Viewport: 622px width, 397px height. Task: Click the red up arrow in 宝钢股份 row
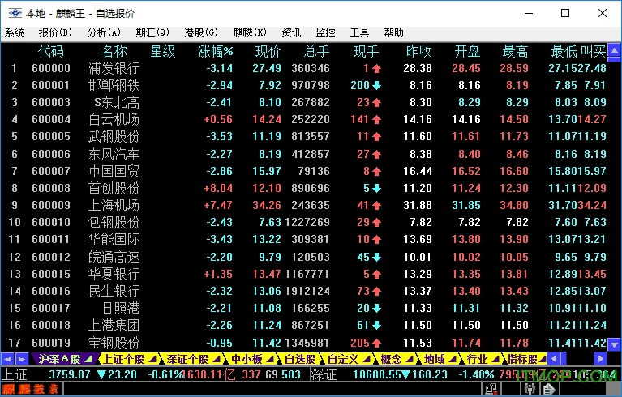point(377,343)
